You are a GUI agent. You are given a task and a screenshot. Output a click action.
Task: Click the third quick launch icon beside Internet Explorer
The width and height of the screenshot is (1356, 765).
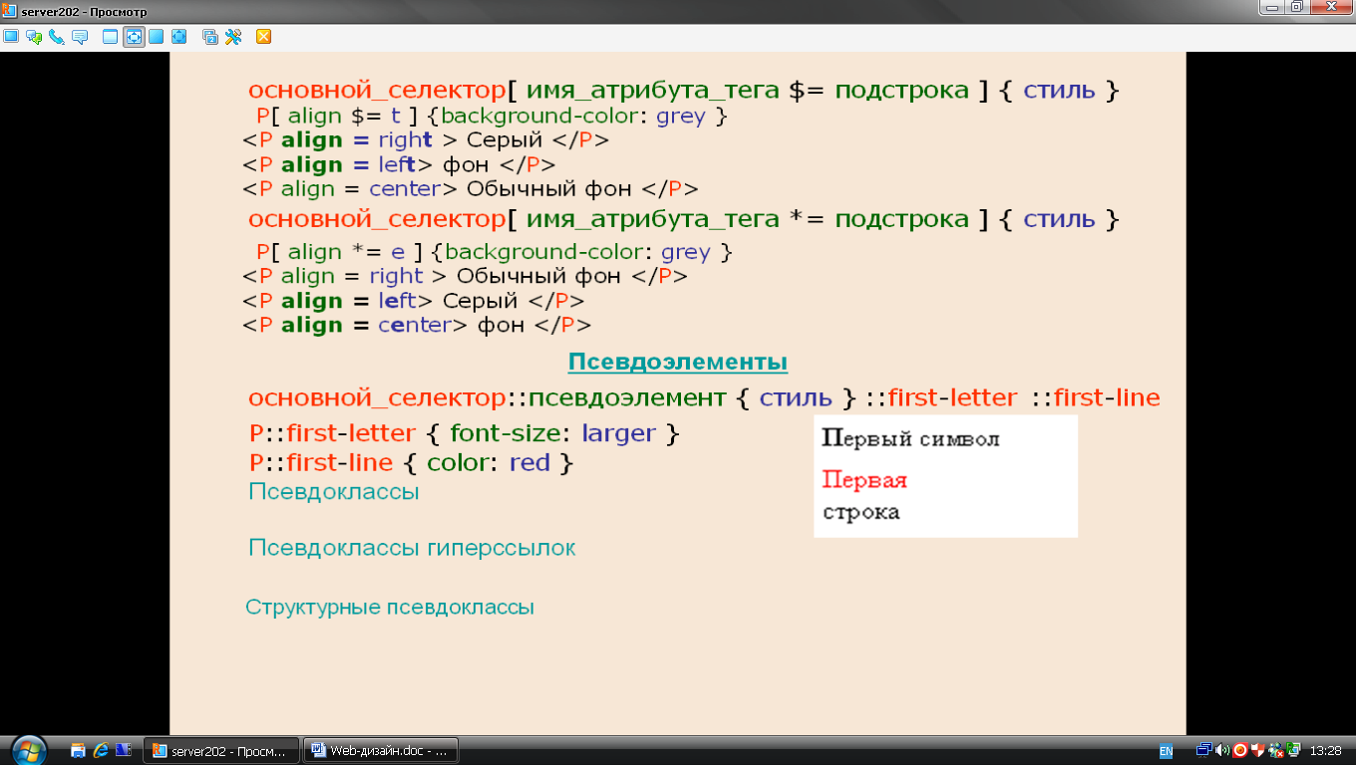tap(124, 750)
